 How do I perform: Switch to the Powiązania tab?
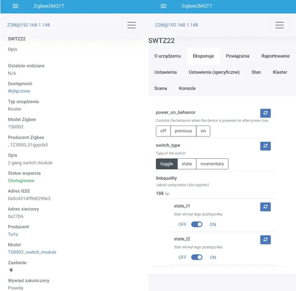point(237,56)
